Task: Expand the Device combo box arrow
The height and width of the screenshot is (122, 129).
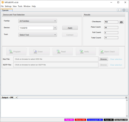Action: point(55,28)
